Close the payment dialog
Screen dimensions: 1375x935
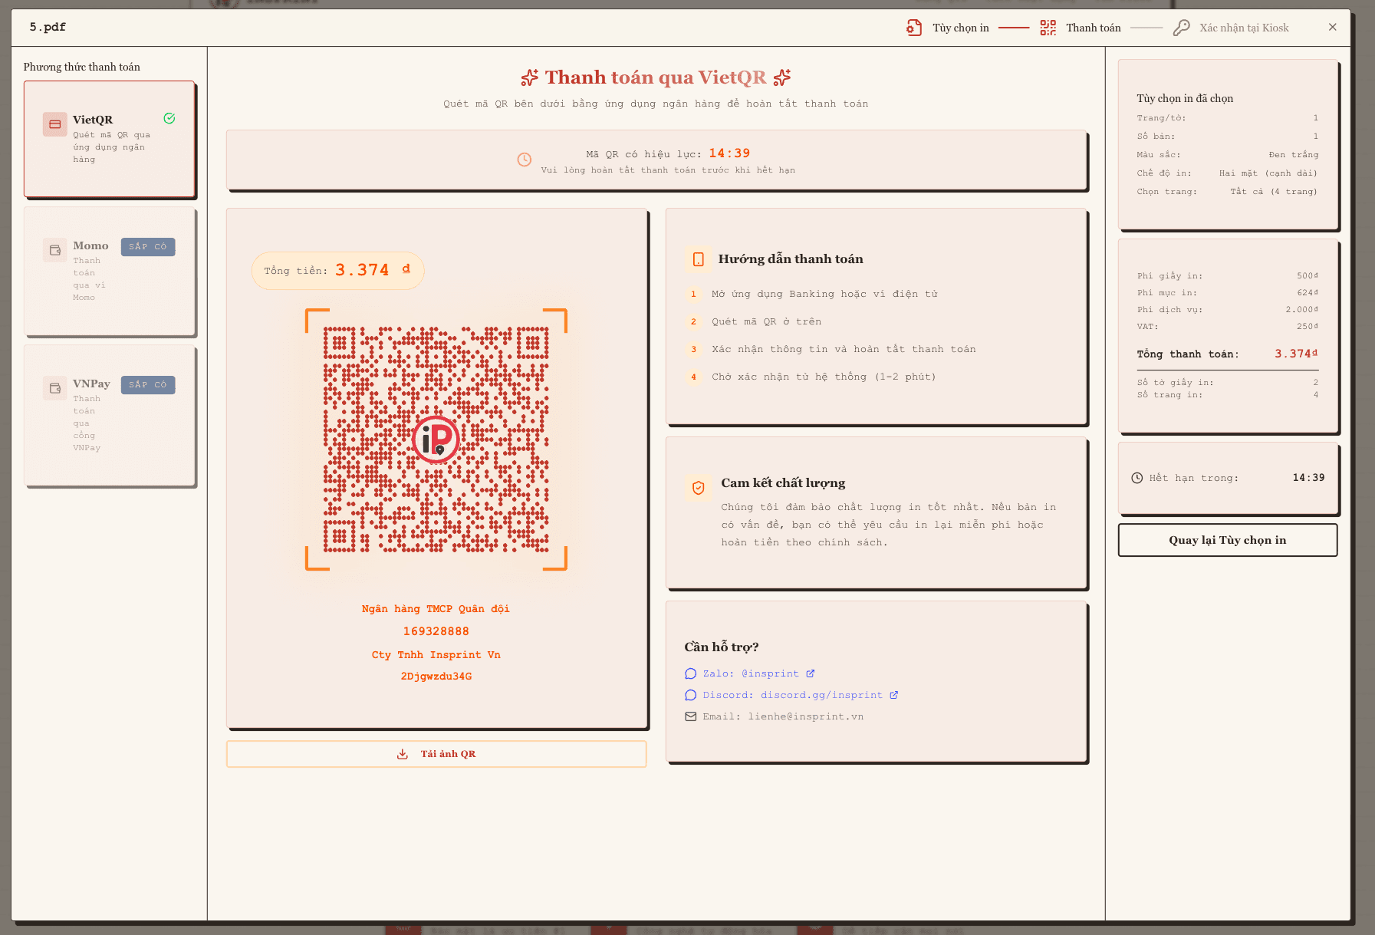click(1333, 27)
